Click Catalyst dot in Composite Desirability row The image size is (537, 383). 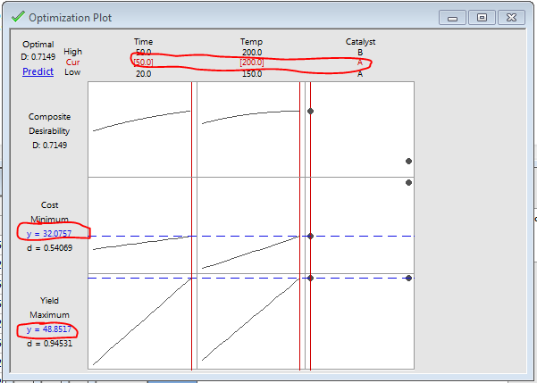408,161
